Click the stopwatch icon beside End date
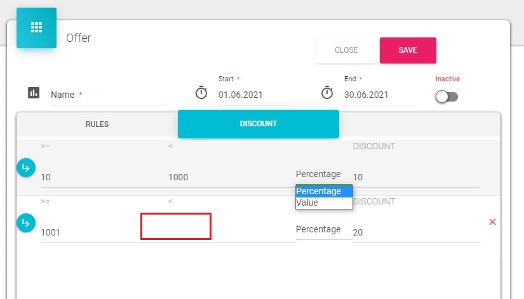524x299 pixels. (x=327, y=93)
